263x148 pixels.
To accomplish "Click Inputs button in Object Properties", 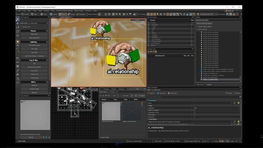I will point(238,93).
